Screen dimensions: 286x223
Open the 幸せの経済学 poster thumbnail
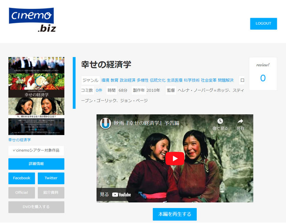pyautogui.click(x=36, y=96)
